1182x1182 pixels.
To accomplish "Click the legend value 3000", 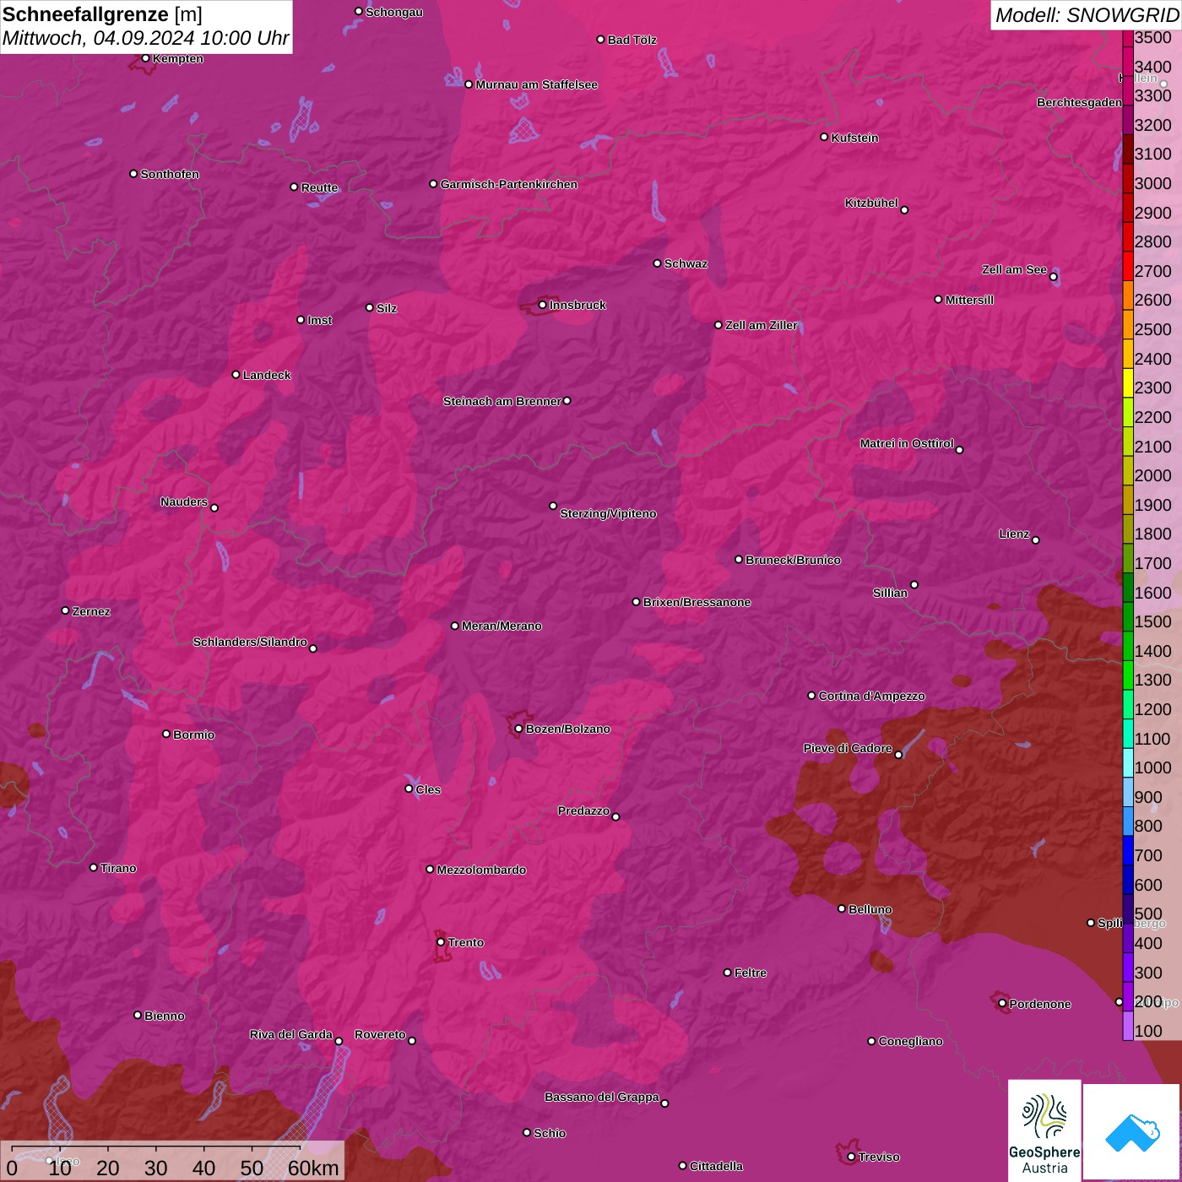I will [1152, 183].
